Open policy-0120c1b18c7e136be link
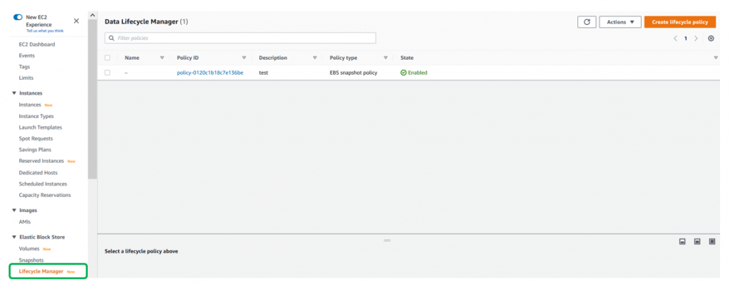 coord(210,73)
